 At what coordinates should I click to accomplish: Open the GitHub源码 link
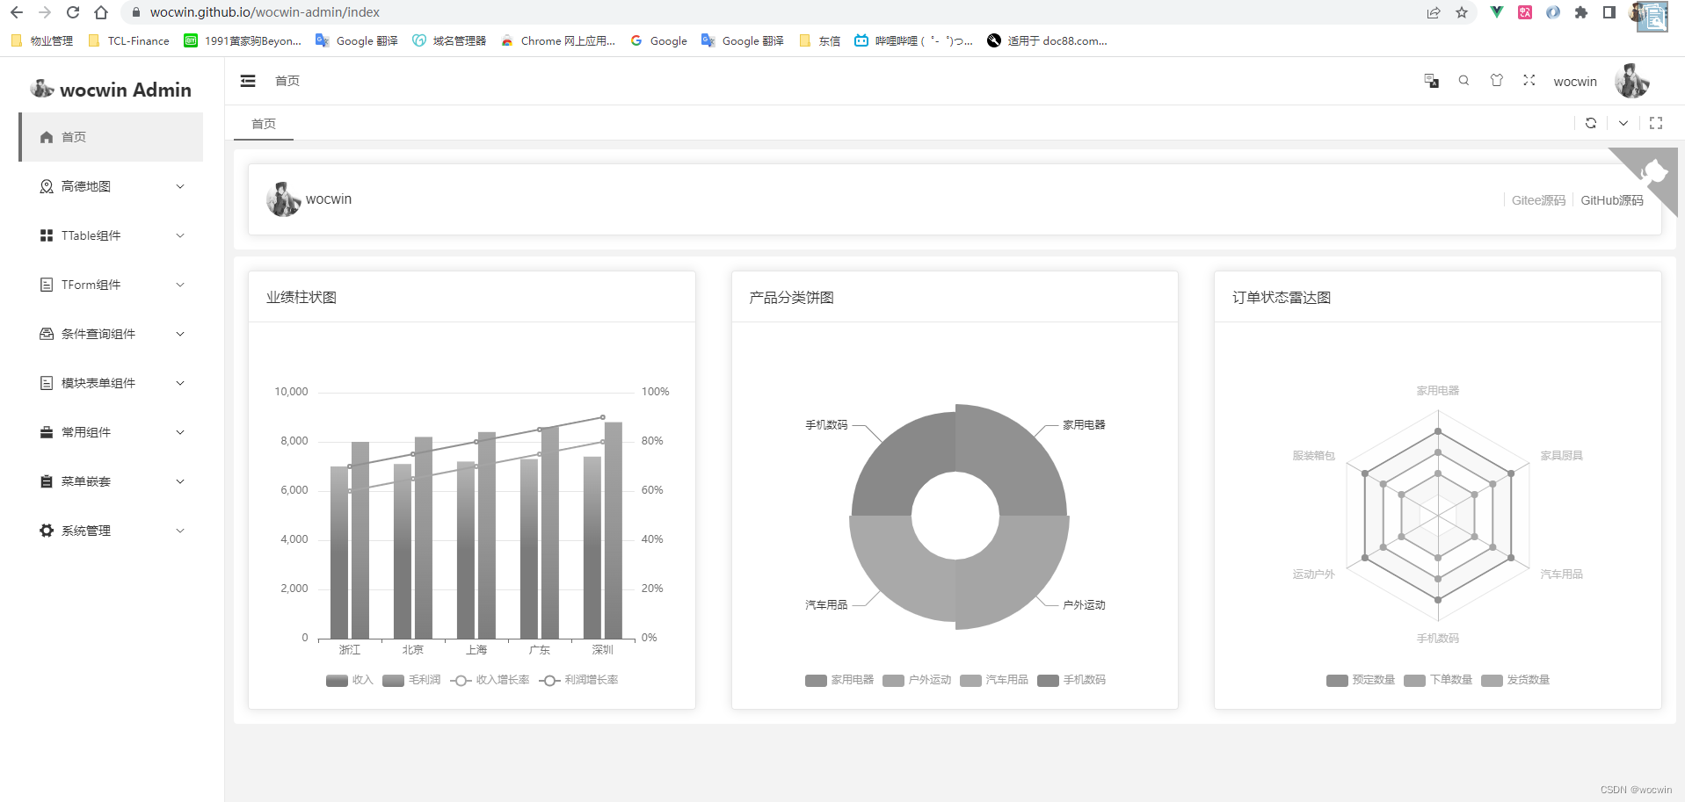pyautogui.click(x=1612, y=200)
